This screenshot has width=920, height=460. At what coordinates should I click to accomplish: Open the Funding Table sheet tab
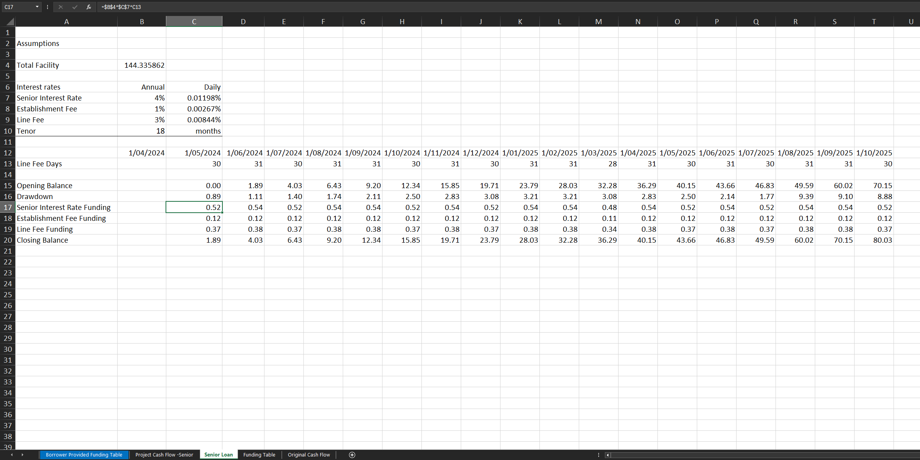coord(259,455)
